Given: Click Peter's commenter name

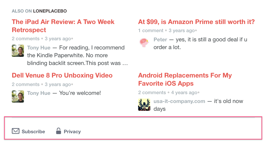Looking at the screenshot, I should 160,39.
